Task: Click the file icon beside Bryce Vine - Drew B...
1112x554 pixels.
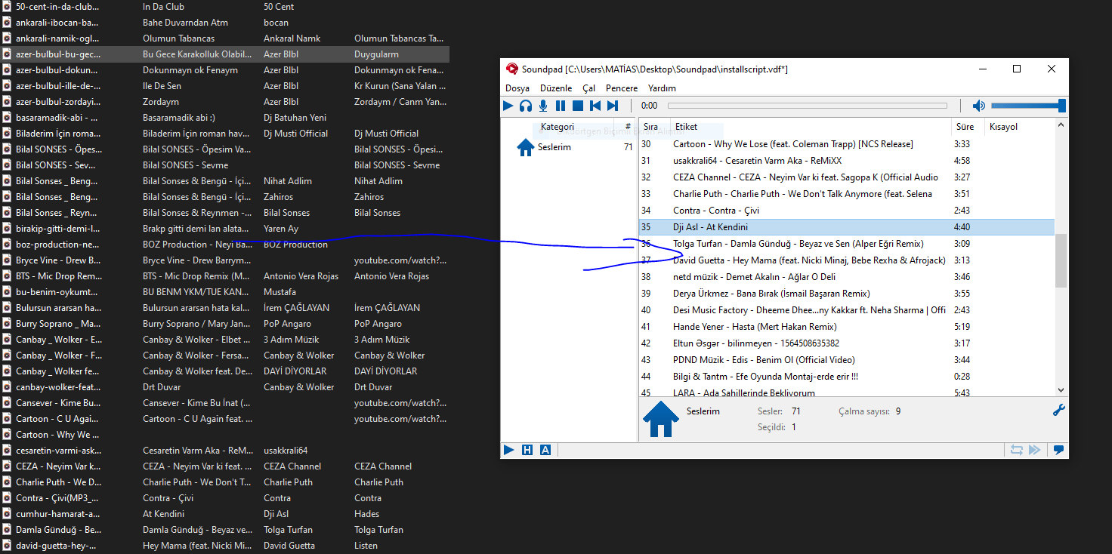Action: coord(7,260)
